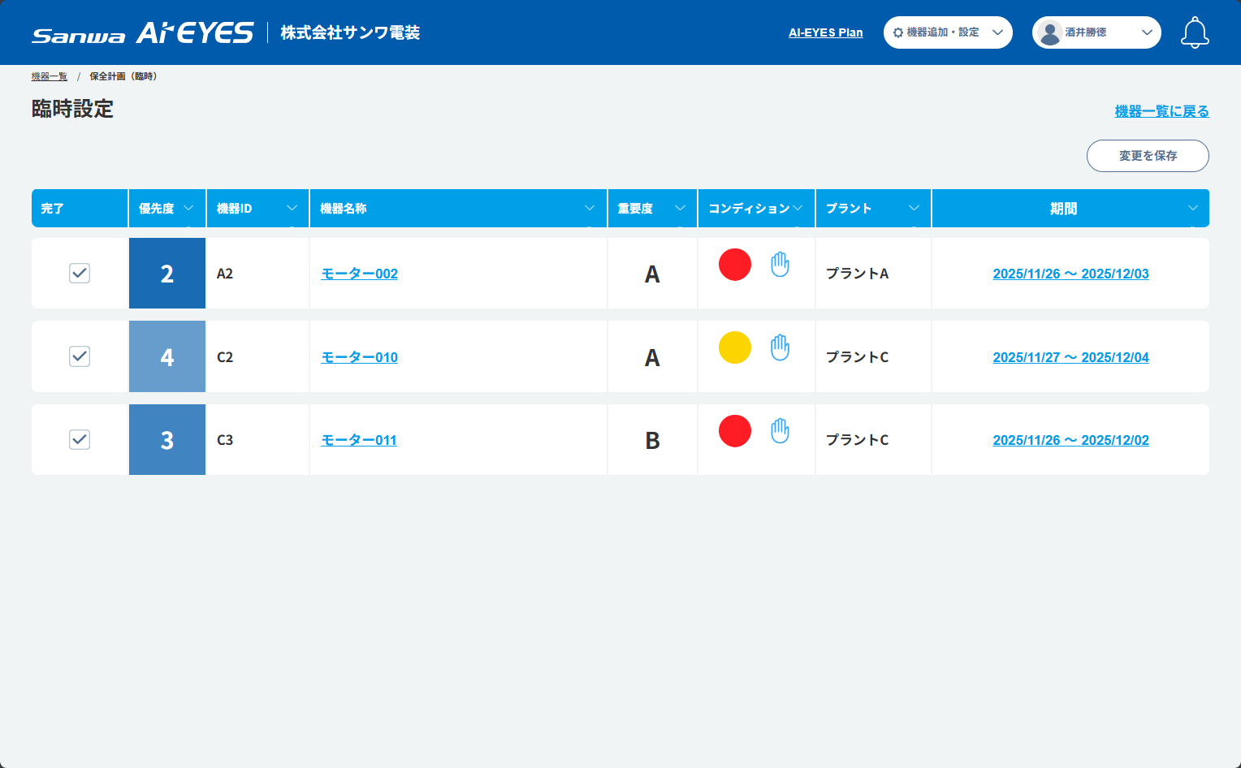Open the AI-EYES Plan page
1241x768 pixels.
(x=825, y=32)
